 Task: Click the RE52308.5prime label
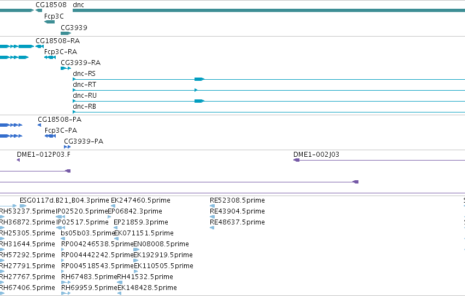(x=237, y=200)
